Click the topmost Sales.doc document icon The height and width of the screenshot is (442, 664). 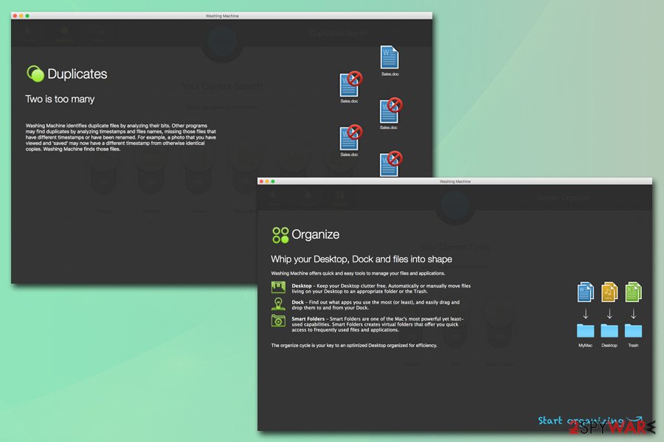click(389, 57)
